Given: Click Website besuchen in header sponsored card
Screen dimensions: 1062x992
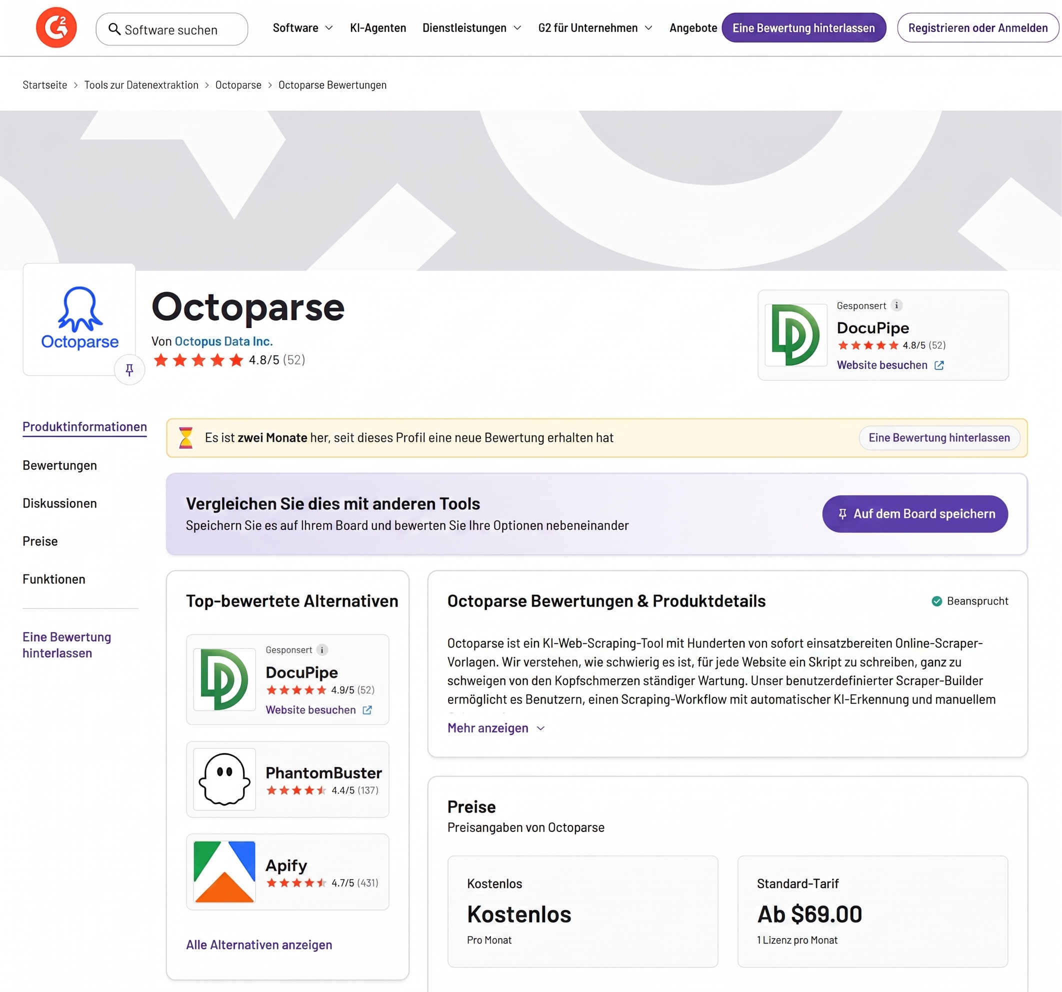Looking at the screenshot, I should 882,365.
